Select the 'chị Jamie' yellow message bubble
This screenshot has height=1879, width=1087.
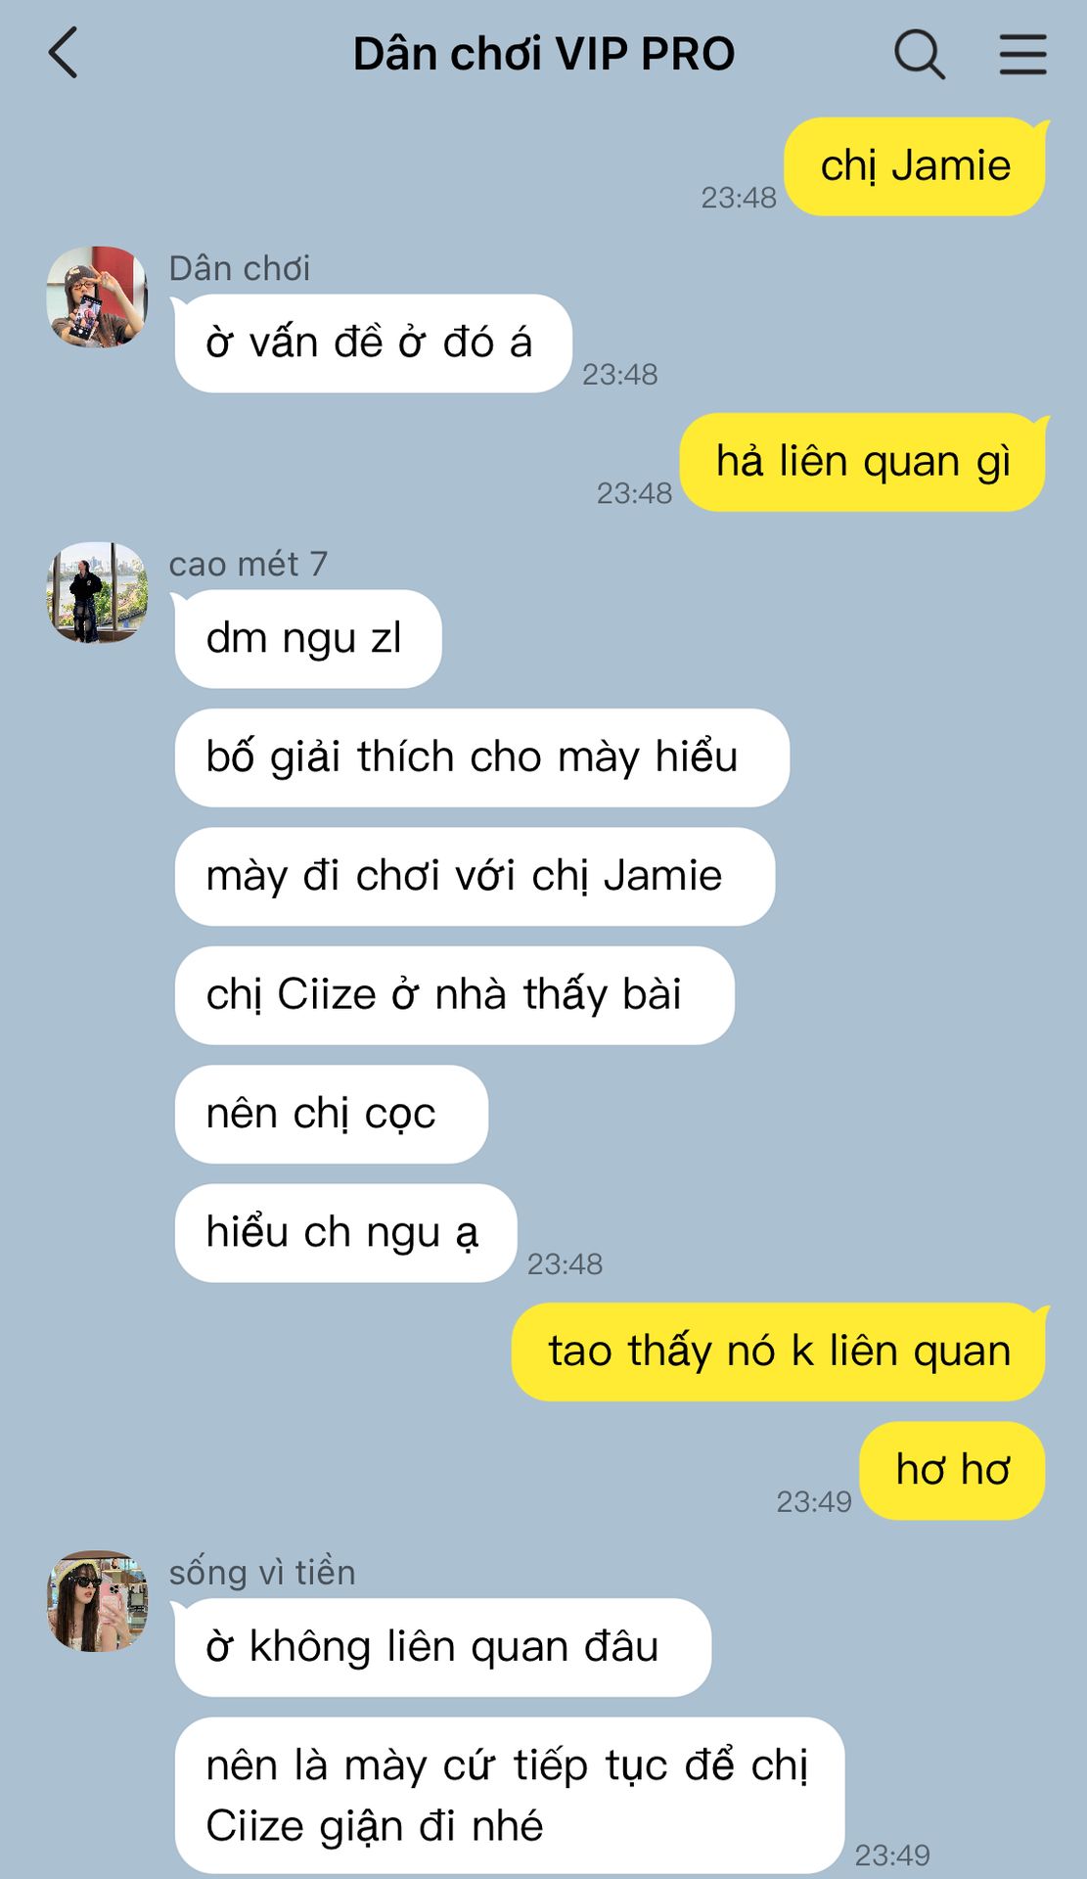coord(916,166)
